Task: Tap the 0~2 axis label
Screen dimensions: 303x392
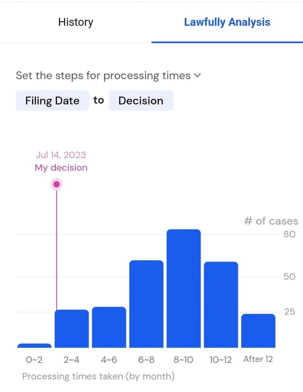Action: pyautogui.click(x=34, y=360)
